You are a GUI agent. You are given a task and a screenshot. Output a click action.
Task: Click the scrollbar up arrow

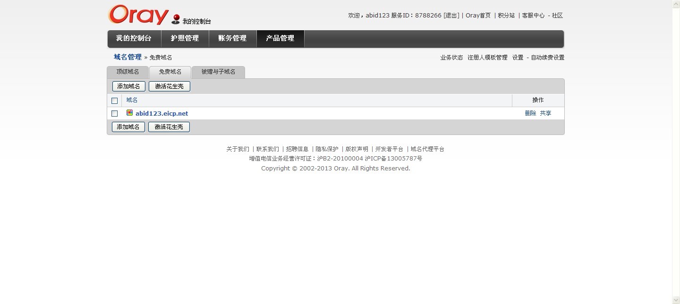676,4
